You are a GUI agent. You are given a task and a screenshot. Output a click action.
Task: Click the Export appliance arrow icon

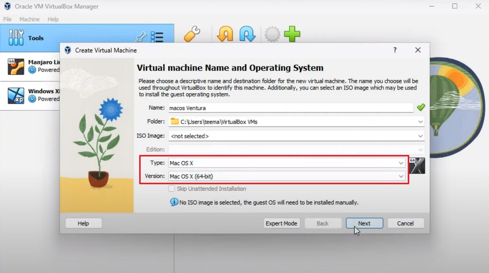click(247, 35)
